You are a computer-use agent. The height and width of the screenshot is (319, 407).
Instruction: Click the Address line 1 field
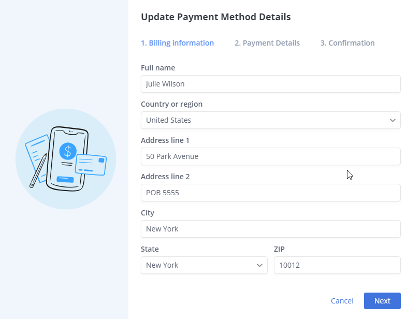coord(270,156)
